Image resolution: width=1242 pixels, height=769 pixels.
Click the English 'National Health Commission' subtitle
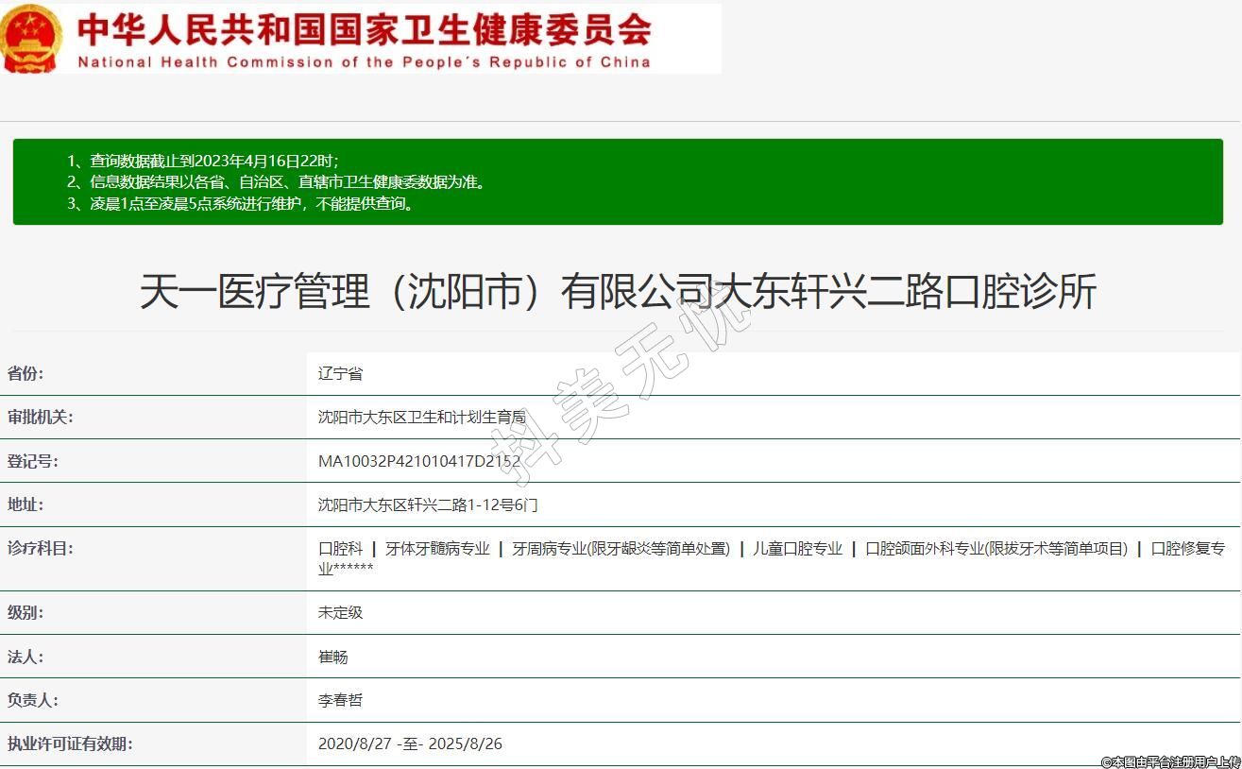tap(364, 62)
